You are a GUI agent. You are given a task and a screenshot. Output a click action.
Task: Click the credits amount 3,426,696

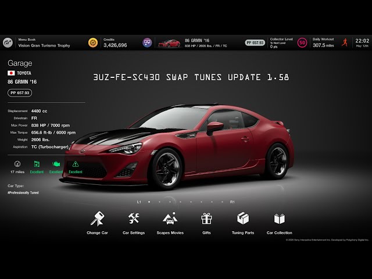115,45
